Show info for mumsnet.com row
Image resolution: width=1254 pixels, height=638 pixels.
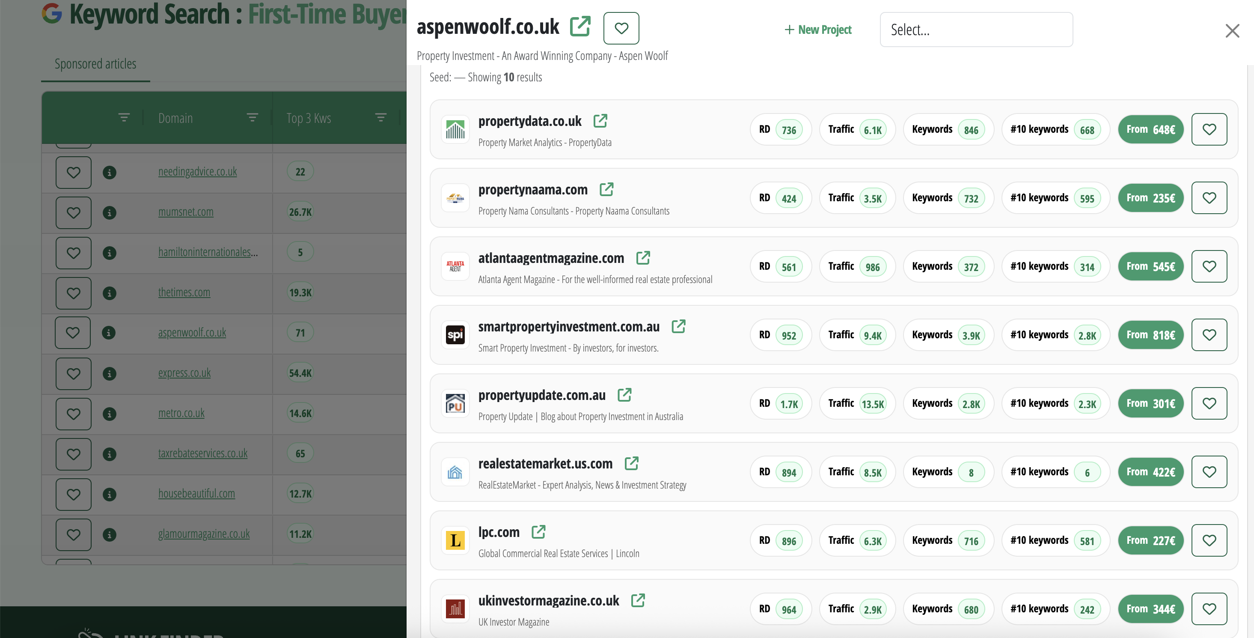(110, 213)
